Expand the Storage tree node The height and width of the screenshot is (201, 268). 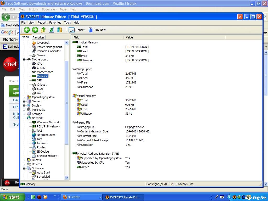pos(24,114)
